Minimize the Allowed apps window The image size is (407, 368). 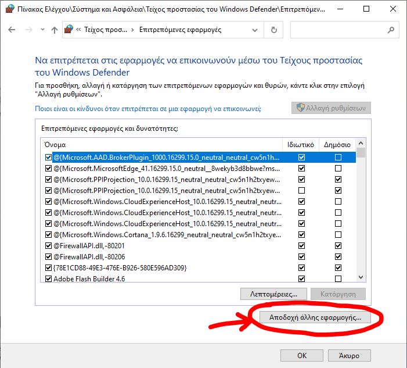(x=340, y=9)
